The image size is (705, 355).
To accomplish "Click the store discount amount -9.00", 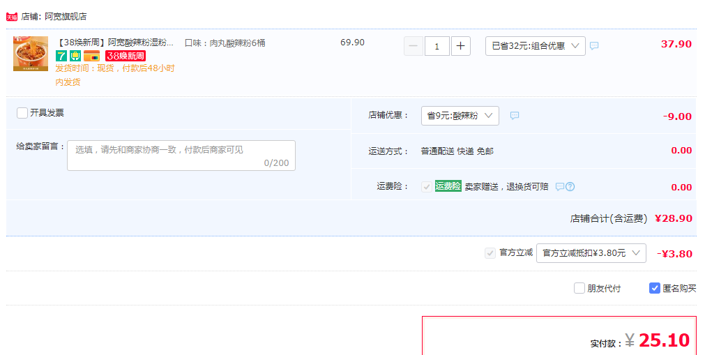I will coord(677,116).
